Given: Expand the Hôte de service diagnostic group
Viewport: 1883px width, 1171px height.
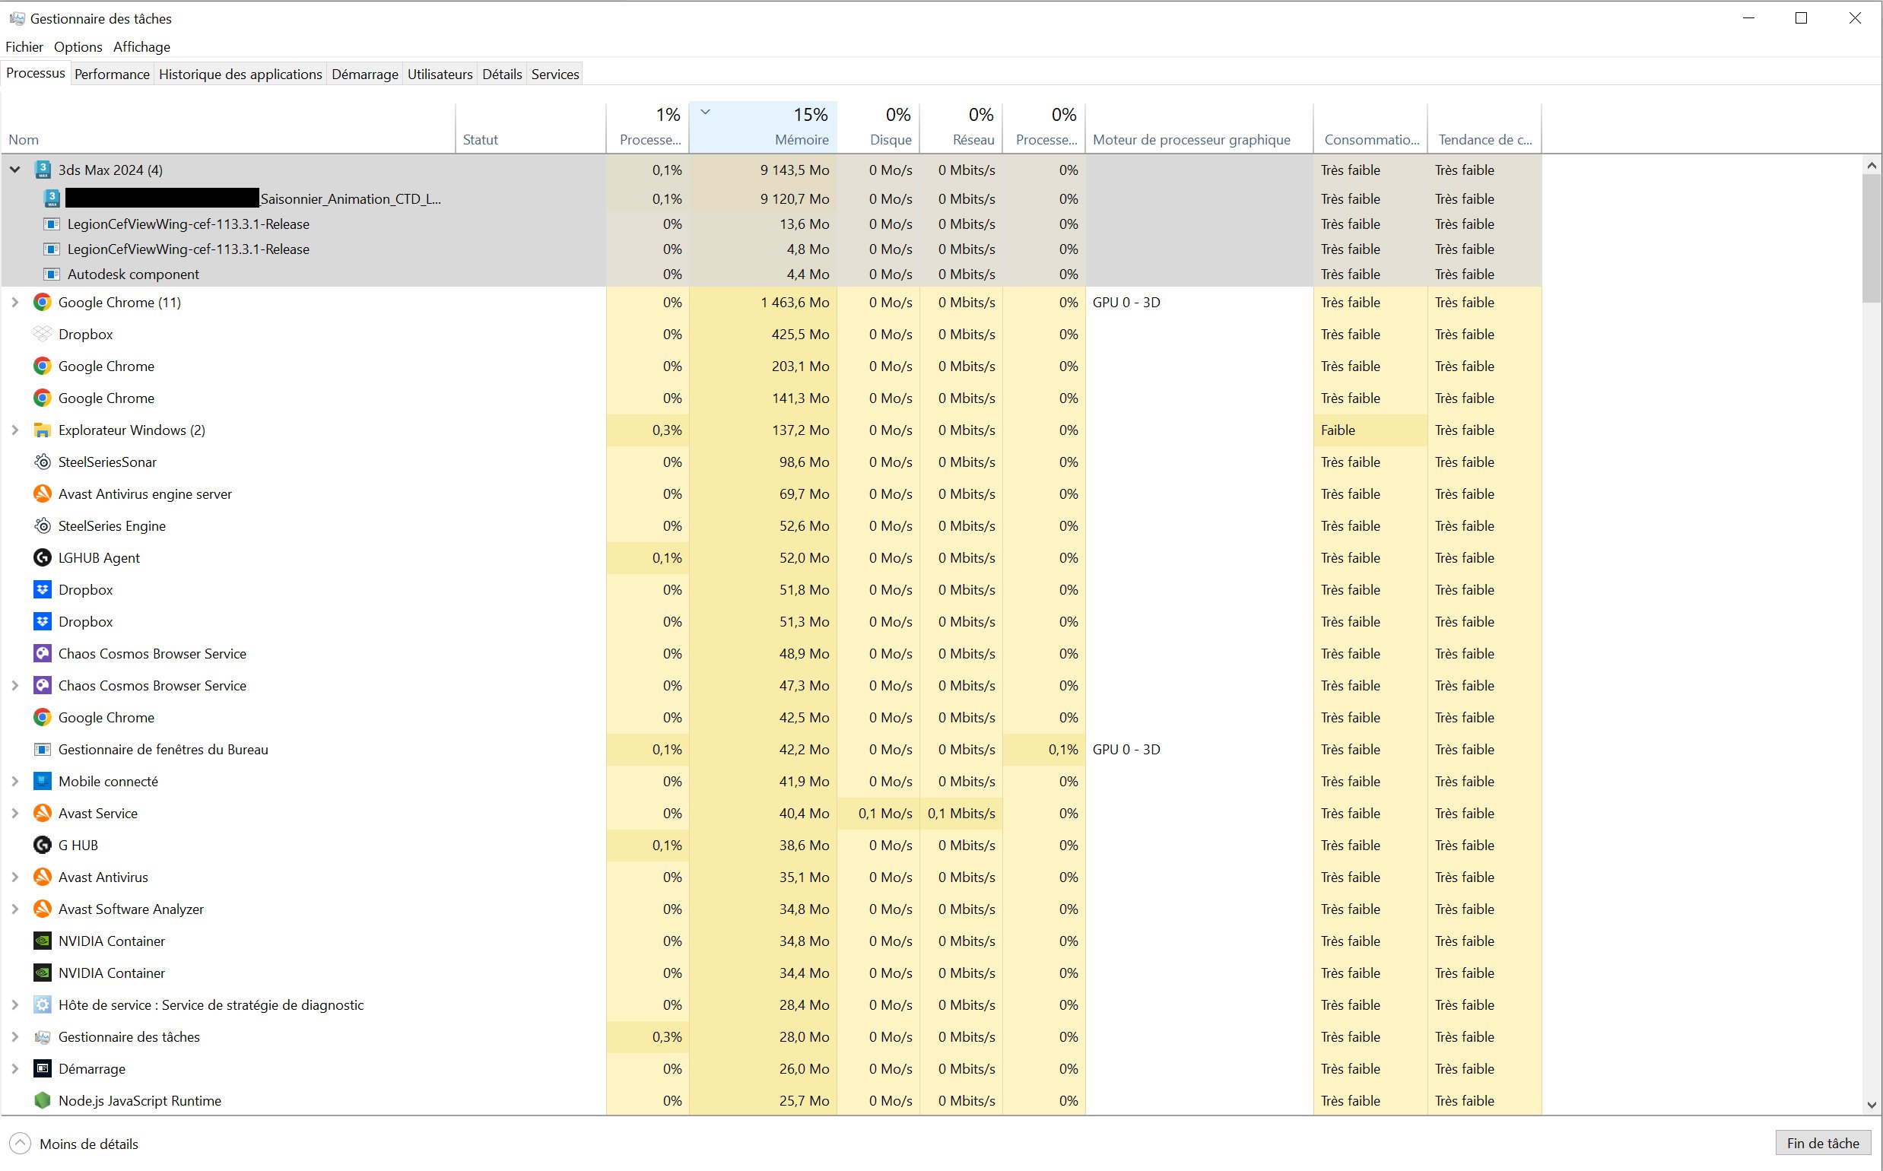Looking at the screenshot, I should pyautogui.click(x=14, y=1005).
